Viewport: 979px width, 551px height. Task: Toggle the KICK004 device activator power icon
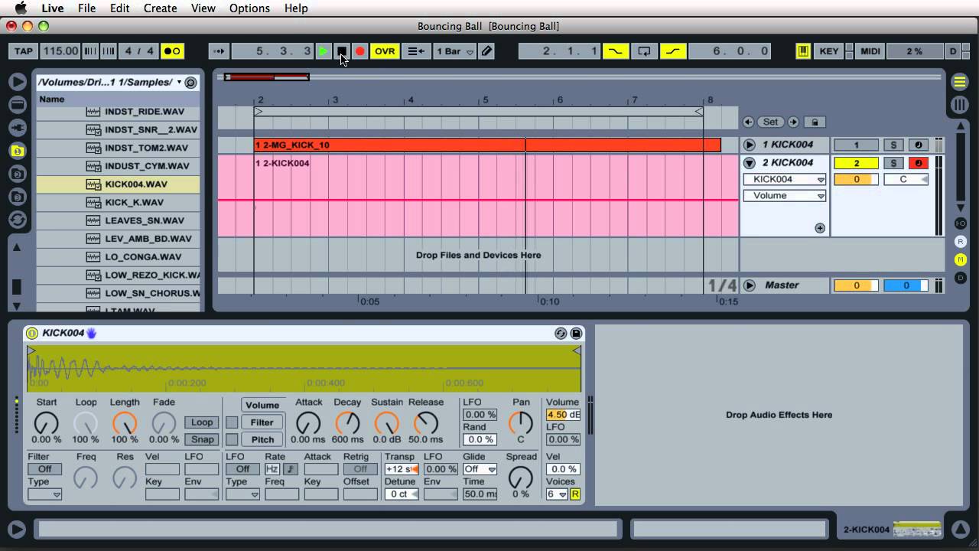click(31, 333)
